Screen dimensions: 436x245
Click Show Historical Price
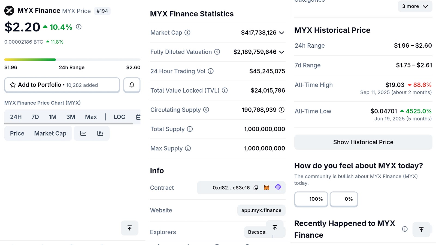pos(363,142)
